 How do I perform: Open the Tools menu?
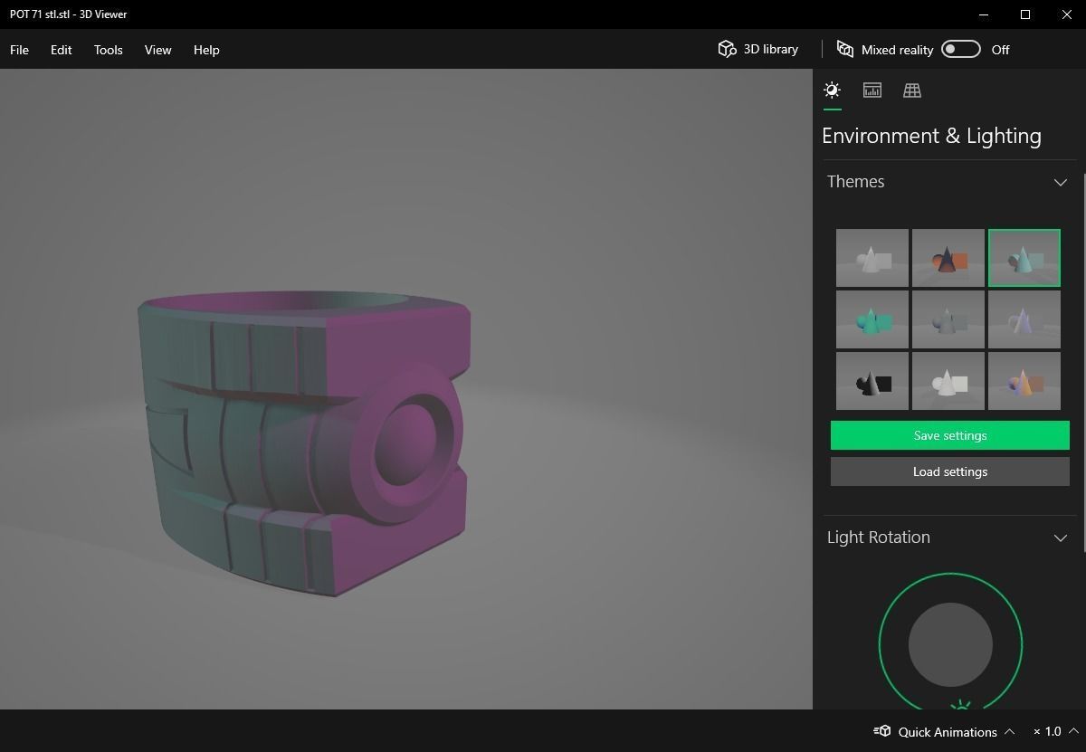pyautogui.click(x=108, y=50)
